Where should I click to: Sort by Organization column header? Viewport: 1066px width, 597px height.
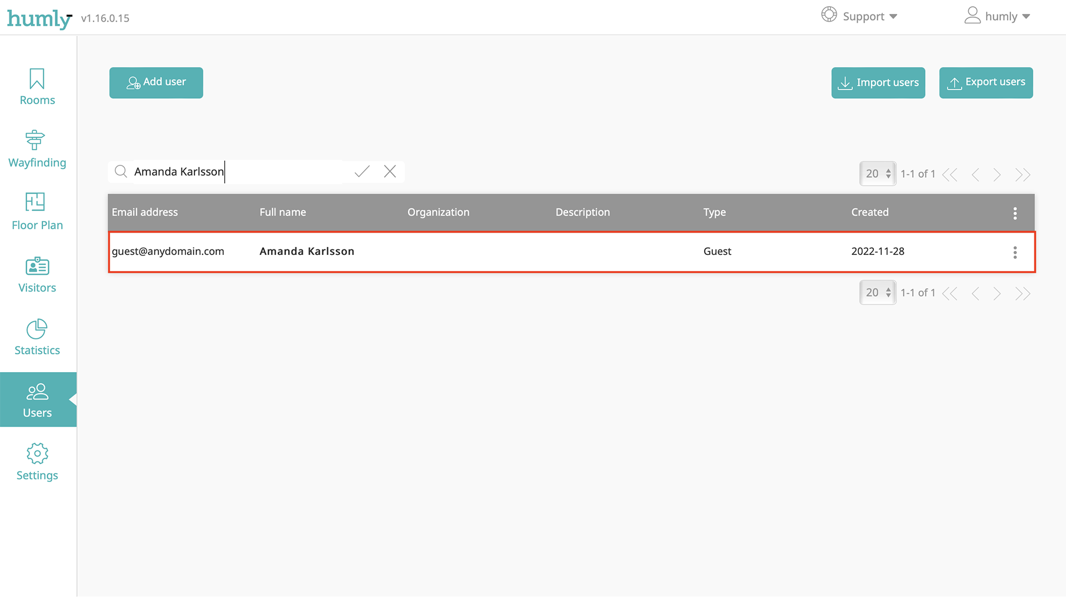[x=438, y=212]
